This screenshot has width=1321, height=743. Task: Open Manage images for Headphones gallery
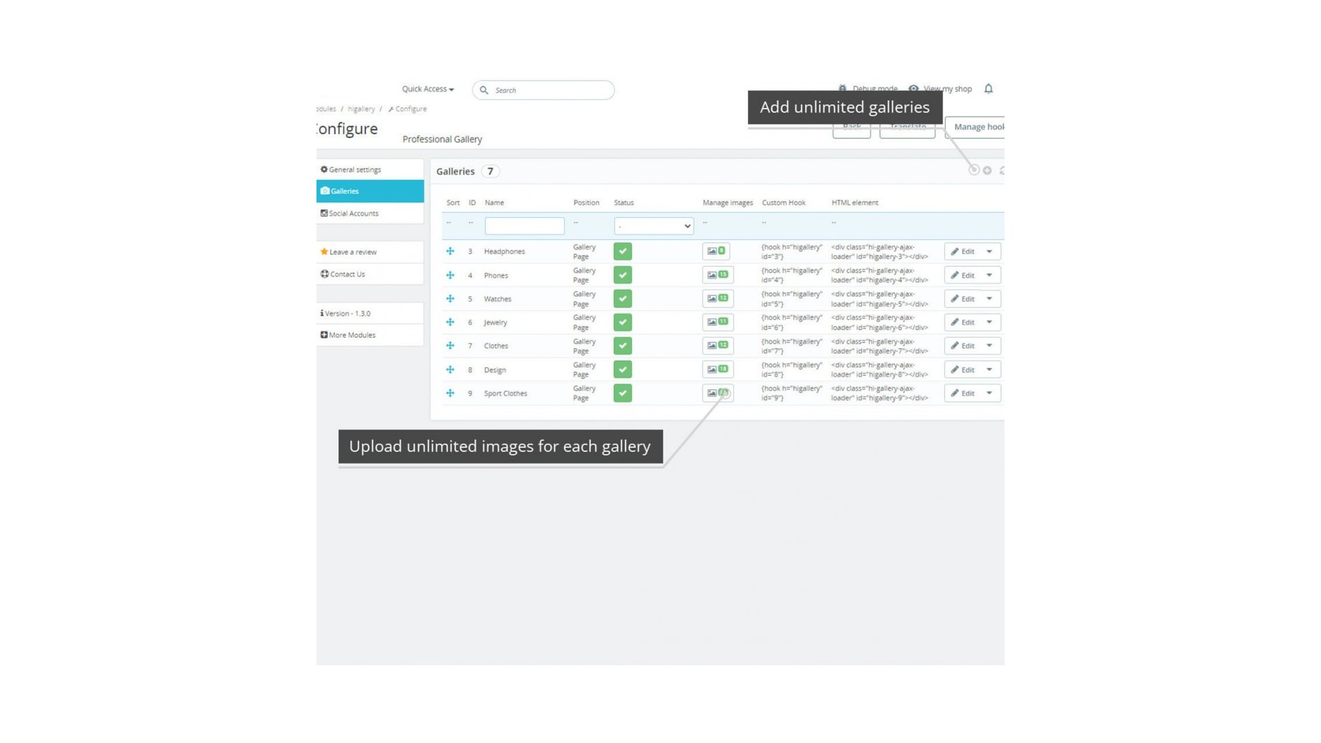pyautogui.click(x=716, y=251)
